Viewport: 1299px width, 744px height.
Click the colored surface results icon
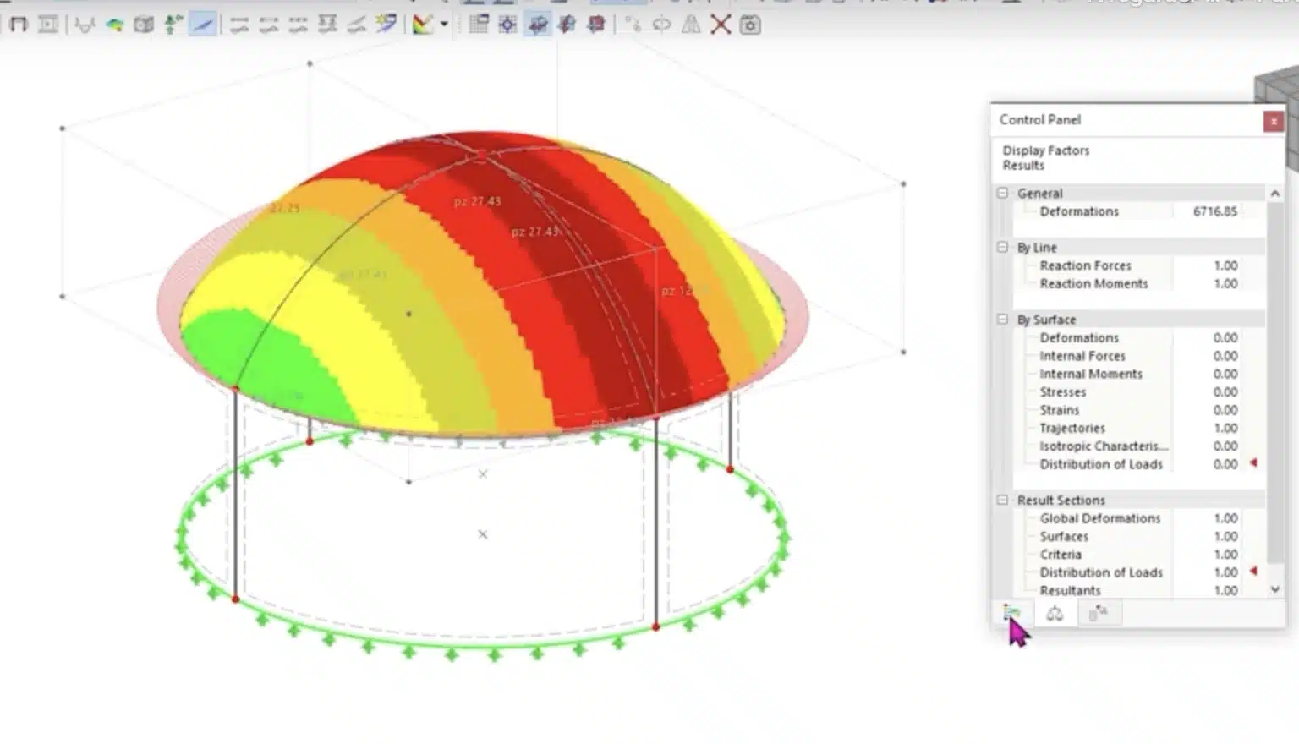(x=114, y=25)
